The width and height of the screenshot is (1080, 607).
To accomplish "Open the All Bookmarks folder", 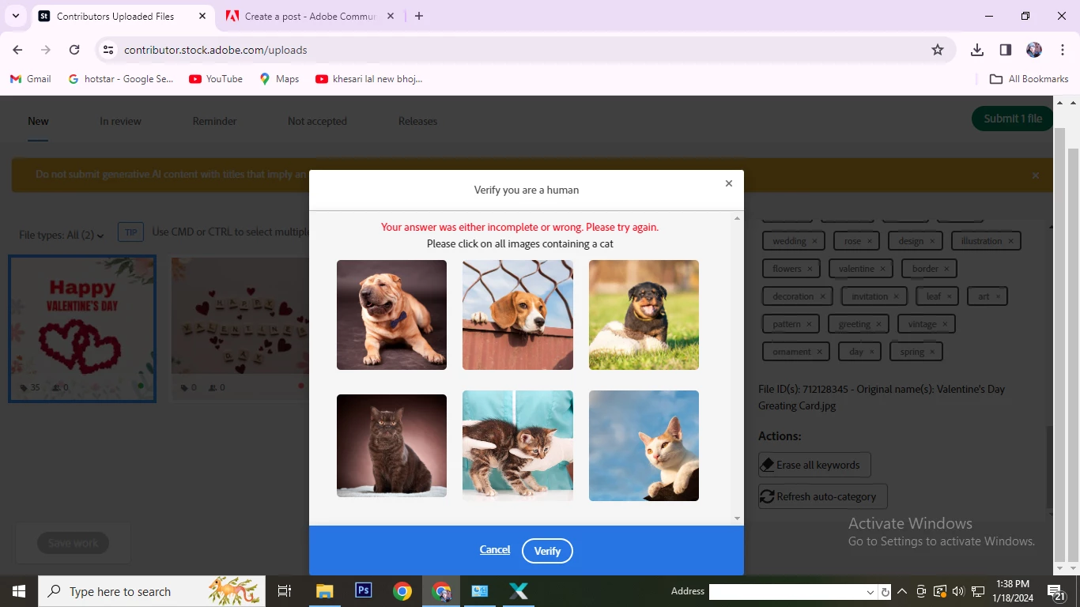I will [x=1029, y=79].
